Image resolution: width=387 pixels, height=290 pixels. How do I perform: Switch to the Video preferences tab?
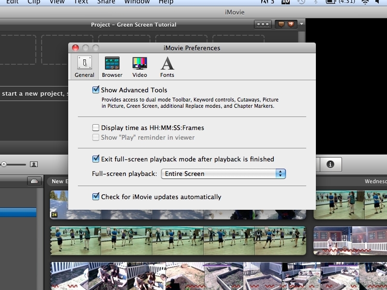click(x=140, y=67)
